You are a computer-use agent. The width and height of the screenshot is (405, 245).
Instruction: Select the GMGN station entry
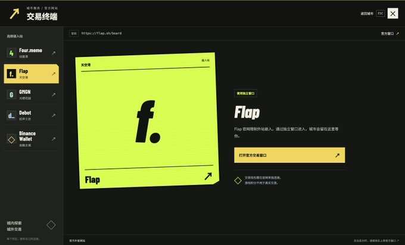(32, 95)
